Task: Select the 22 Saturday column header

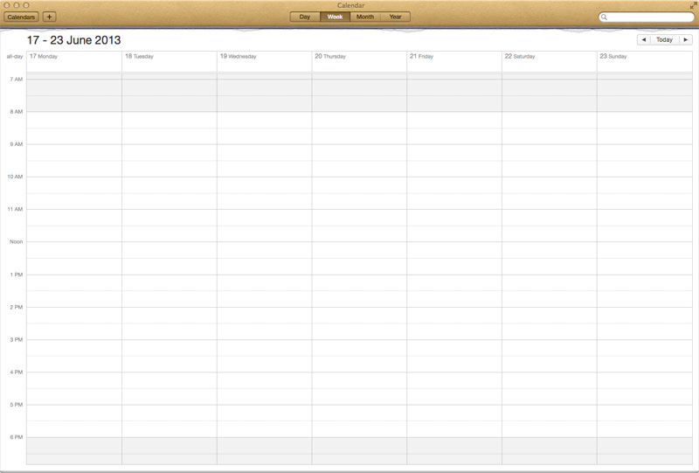Action: click(x=550, y=61)
